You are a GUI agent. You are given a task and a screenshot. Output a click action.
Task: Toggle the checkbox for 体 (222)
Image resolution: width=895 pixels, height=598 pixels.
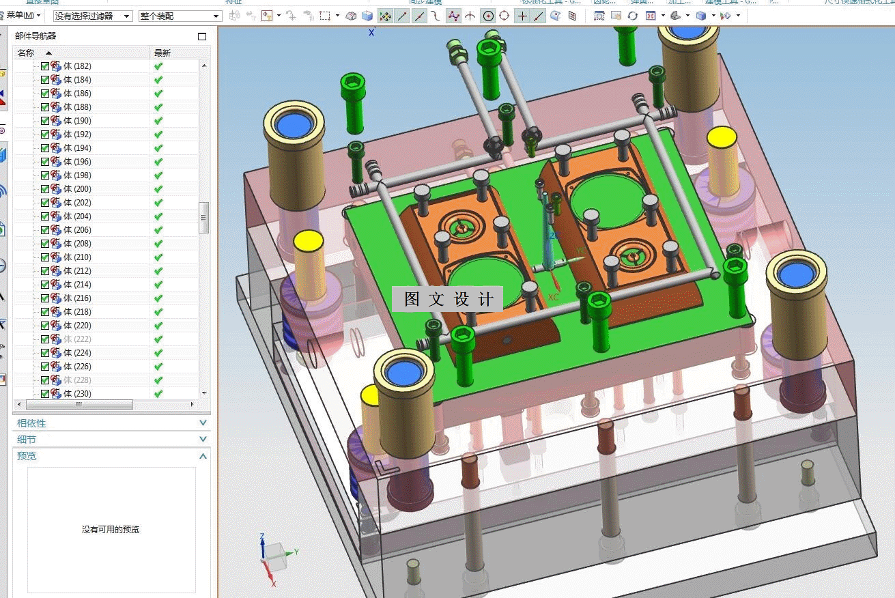point(45,339)
